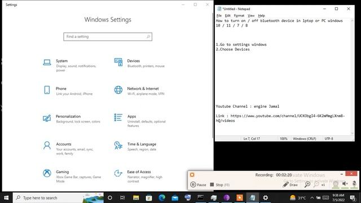Open the notification center icon
This screenshot has width=361, height=203.
(352, 198)
